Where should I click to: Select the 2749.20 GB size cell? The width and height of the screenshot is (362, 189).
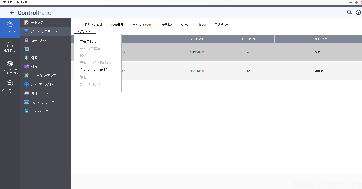click(x=197, y=52)
